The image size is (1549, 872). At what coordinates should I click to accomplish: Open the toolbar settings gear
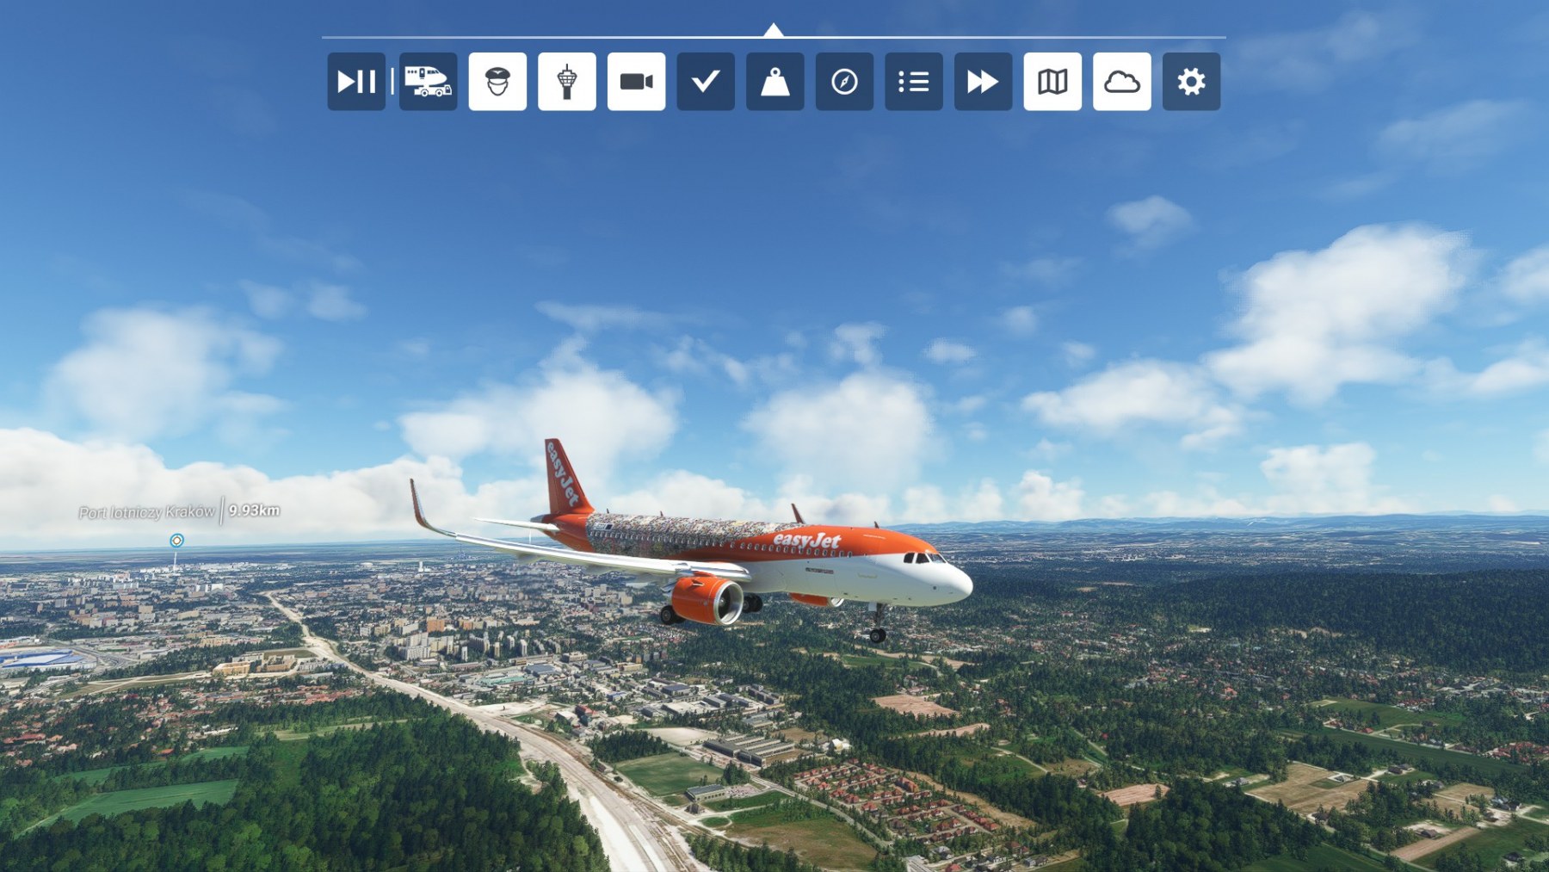1192,82
